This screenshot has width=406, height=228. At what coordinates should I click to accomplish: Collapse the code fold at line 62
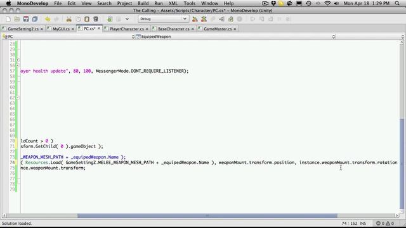18,98
